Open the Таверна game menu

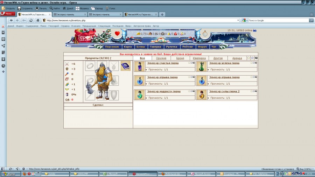tap(155, 47)
